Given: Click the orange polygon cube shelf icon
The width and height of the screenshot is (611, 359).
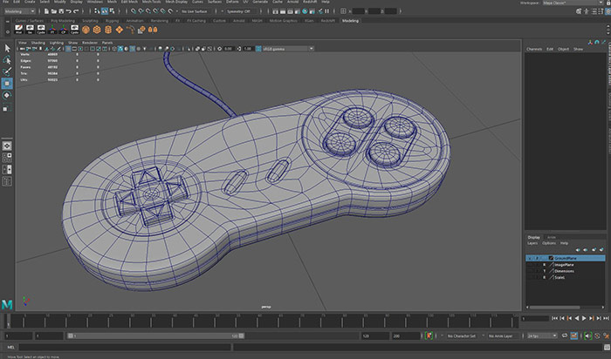Looking at the screenshot, I should point(97,30).
